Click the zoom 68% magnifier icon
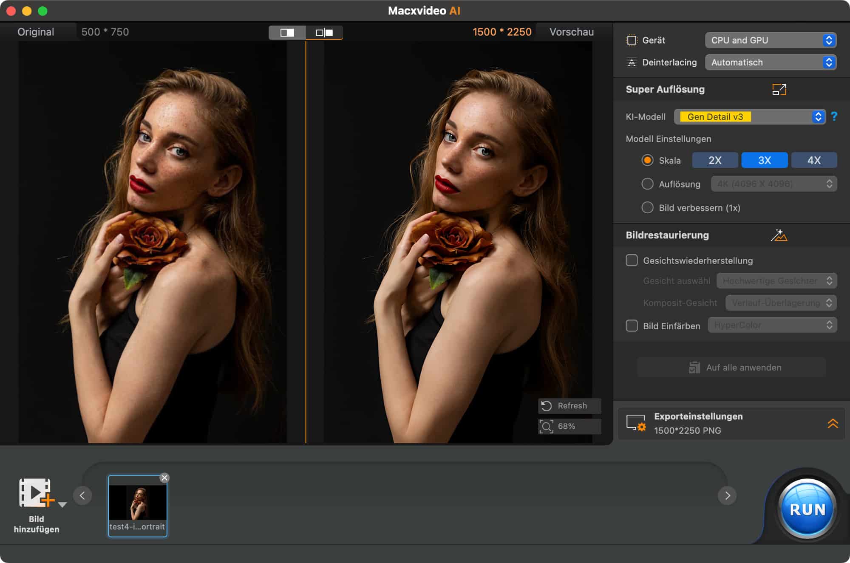 [547, 426]
